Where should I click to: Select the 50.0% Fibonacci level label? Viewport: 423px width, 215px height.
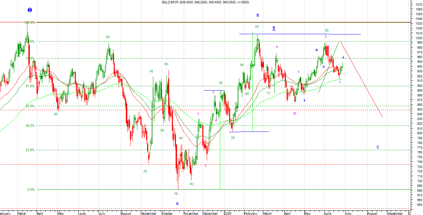(x=29, y=106)
